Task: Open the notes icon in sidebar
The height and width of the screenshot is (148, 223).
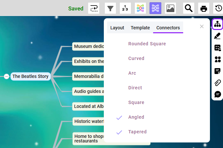Action: [217, 71]
